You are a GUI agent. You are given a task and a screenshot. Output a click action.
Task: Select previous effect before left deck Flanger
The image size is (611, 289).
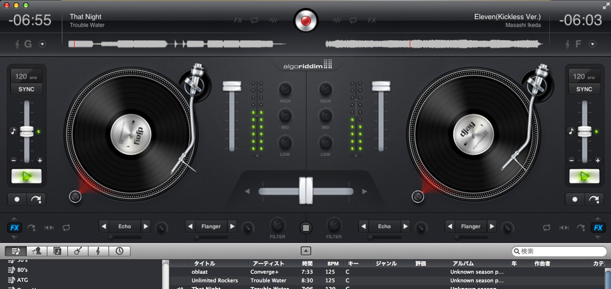pyautogui.click(x=190, y=226)
